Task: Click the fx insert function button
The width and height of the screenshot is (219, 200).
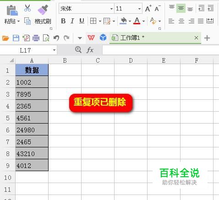Action: (x=90, y=50)
